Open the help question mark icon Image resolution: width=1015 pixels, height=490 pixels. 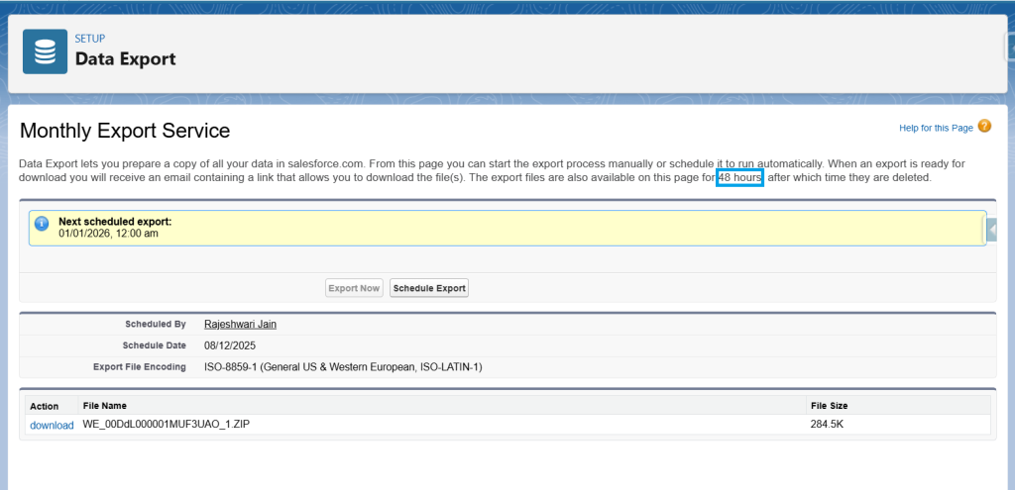coord(984,126)
